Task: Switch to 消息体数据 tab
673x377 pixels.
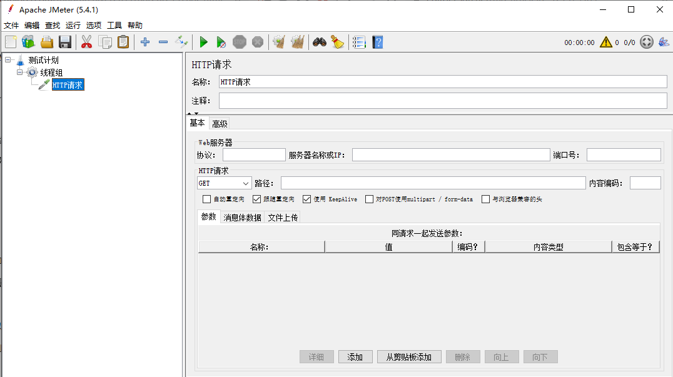Action: coord(243,218)
